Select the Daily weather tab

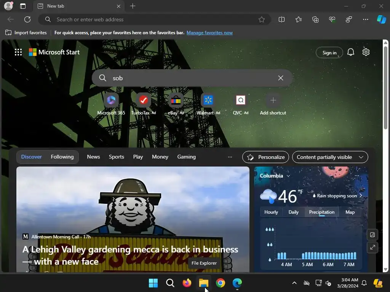point(293,212)
